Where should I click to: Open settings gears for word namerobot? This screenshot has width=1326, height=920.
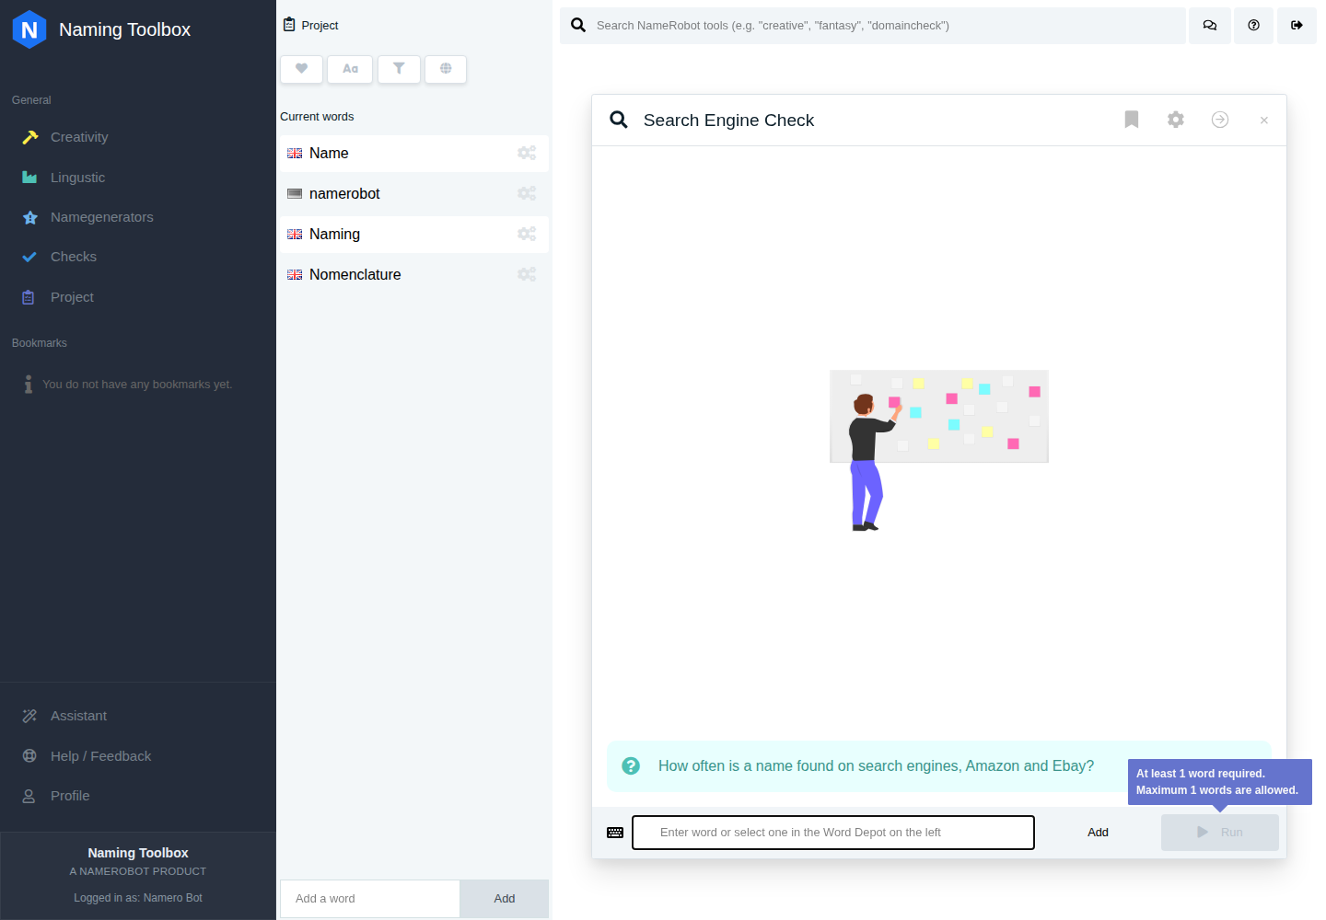(527, 193)
